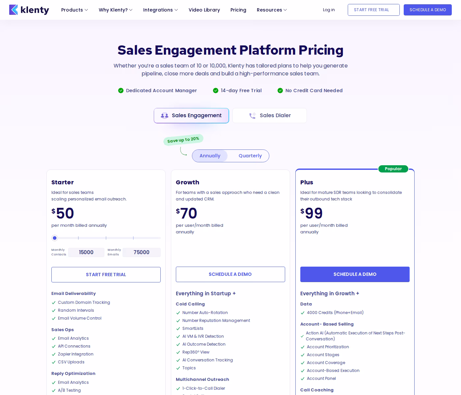
Task: Click the Plus plan '$99' price
Action: 312,213
